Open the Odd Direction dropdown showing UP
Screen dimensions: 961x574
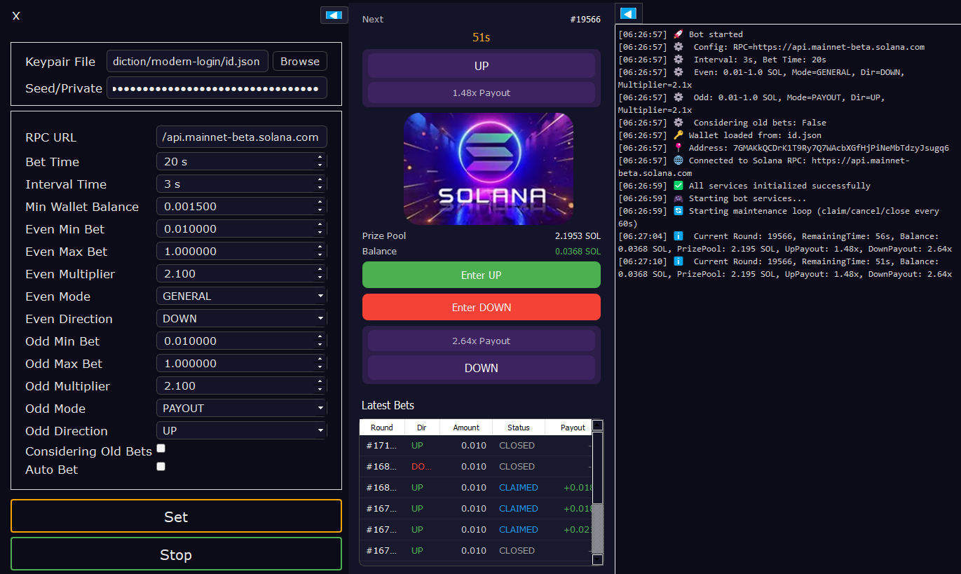point(241,430)
